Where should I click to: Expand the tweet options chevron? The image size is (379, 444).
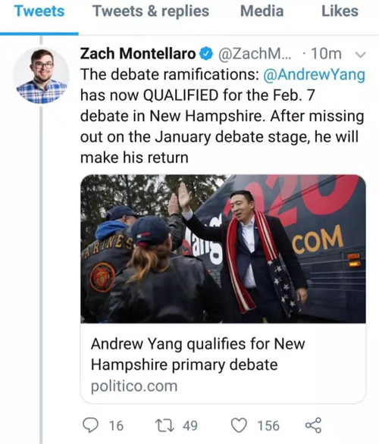click(x=361, y=54)
